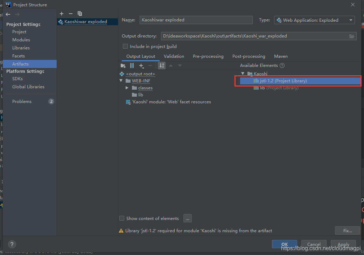Copy the selected artifact
This screenshot has width=364, height=255.
[80, 14]
